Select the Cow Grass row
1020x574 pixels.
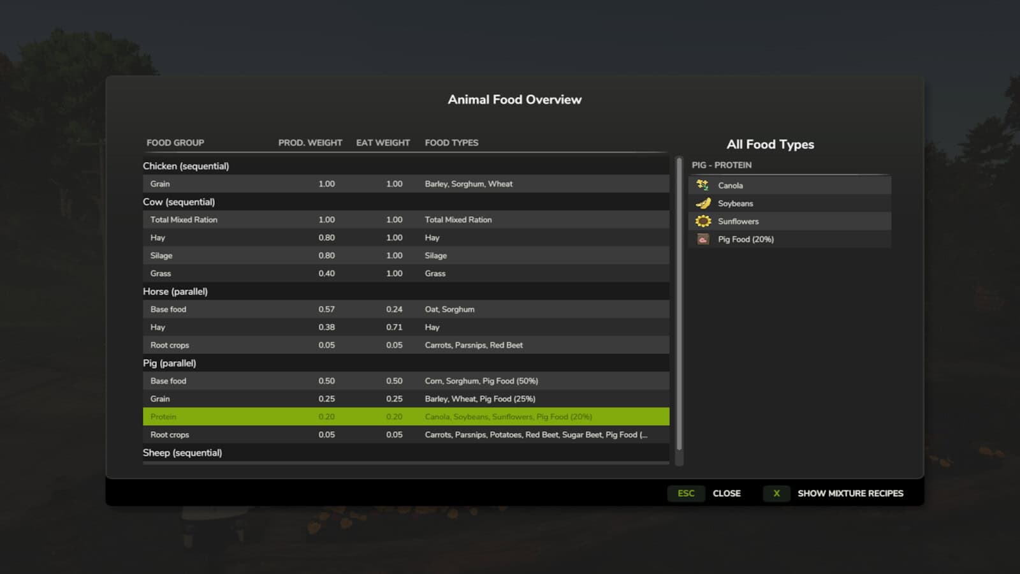point(405,273)
